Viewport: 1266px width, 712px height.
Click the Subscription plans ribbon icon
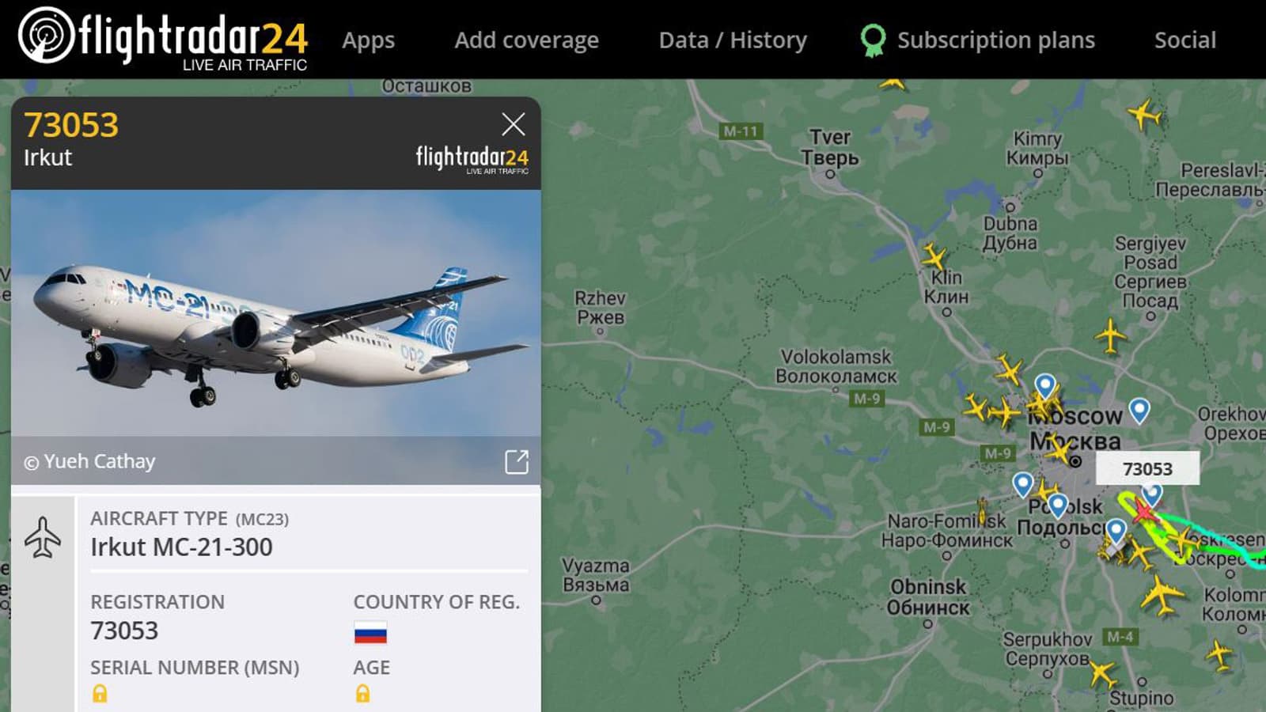click(873, 40)
